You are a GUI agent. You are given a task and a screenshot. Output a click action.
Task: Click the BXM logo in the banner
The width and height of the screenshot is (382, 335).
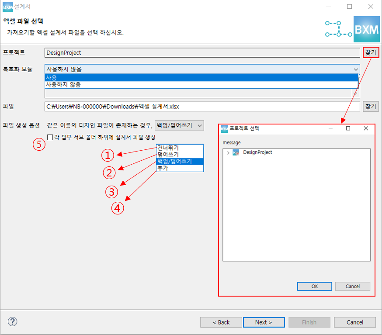[366, 29]
